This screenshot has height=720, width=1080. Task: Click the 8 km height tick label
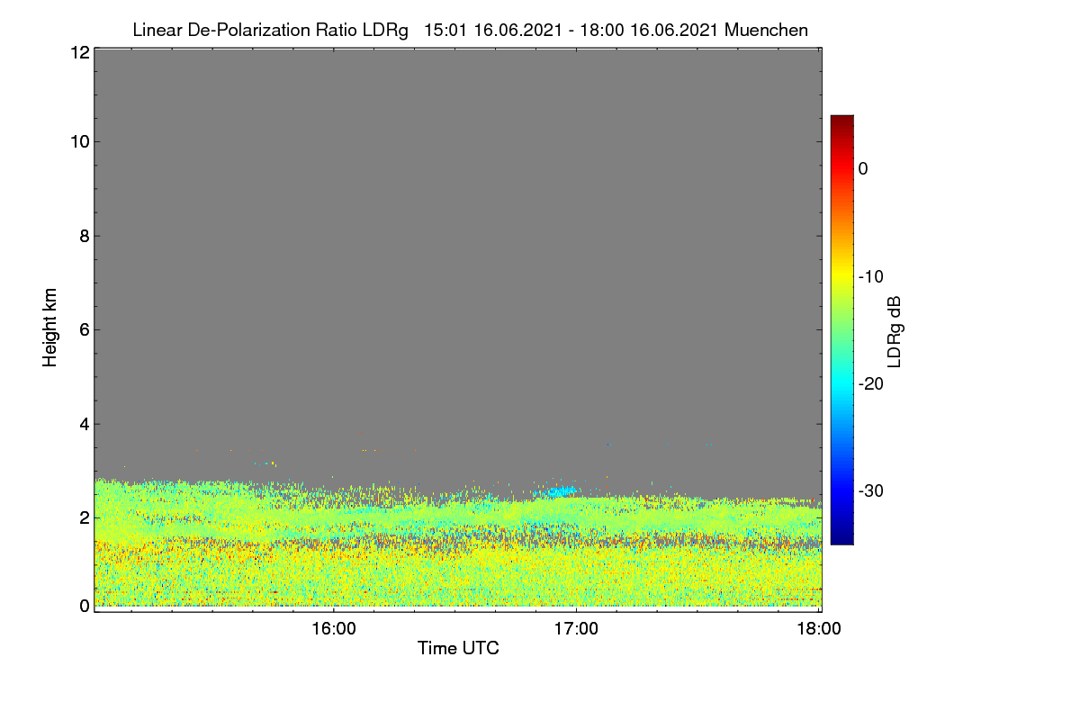tap(84, 236)
